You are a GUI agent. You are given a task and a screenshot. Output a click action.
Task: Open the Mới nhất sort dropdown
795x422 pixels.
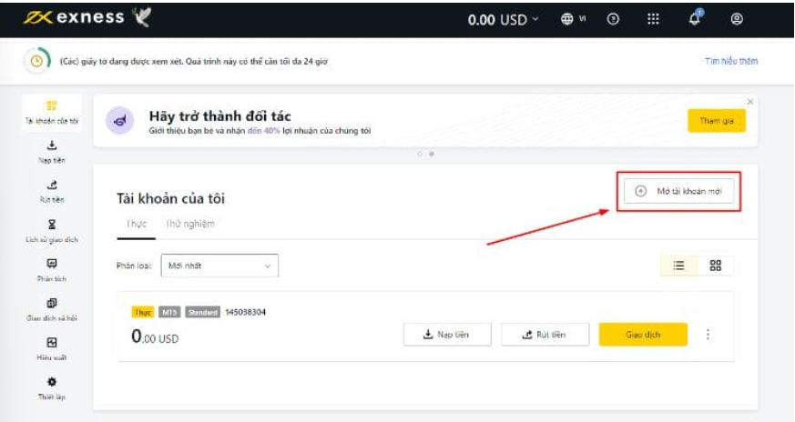point(219,266)
